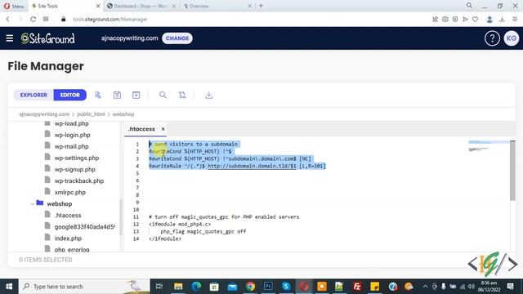Open a new browser tab
Image resolution: width=523 pixels, height=294 pixels.
coord(261,6)
